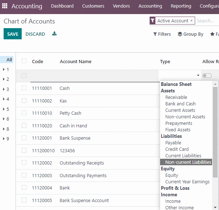Screen dimensions: 219x210
Task: Open the apps grid menu icon
Action: coord(5,6)
